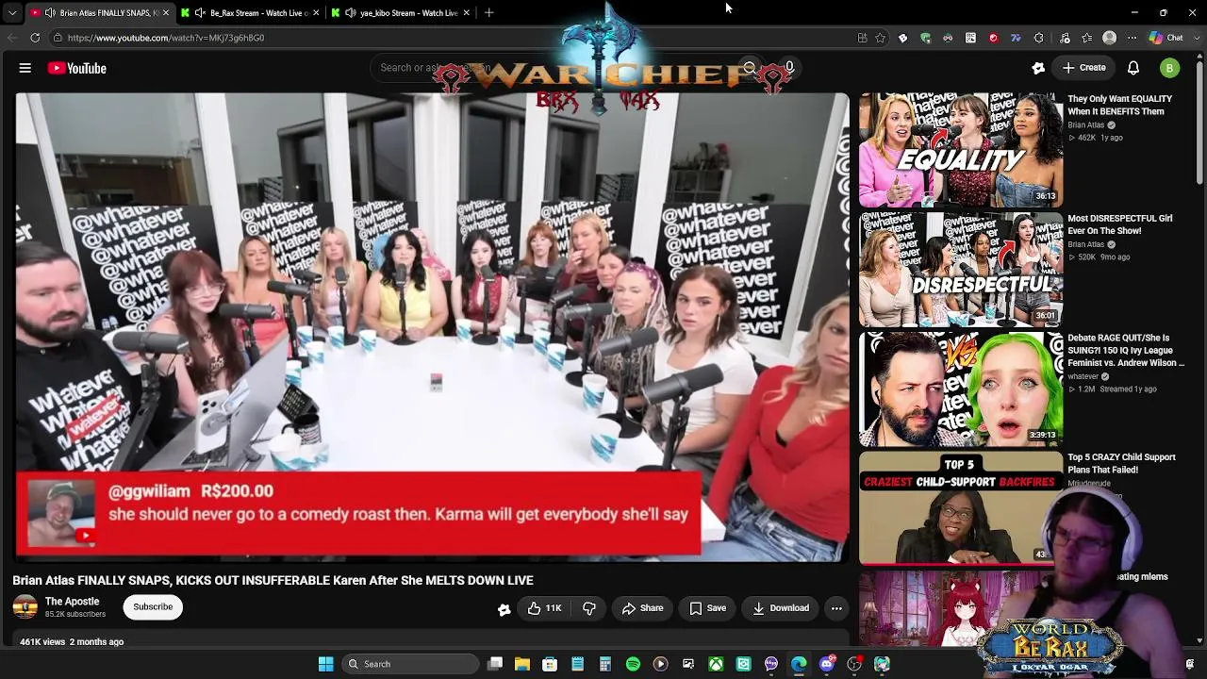1207x679 pixels.
Task: Open the media control music icon
Action: (1065, 38)
